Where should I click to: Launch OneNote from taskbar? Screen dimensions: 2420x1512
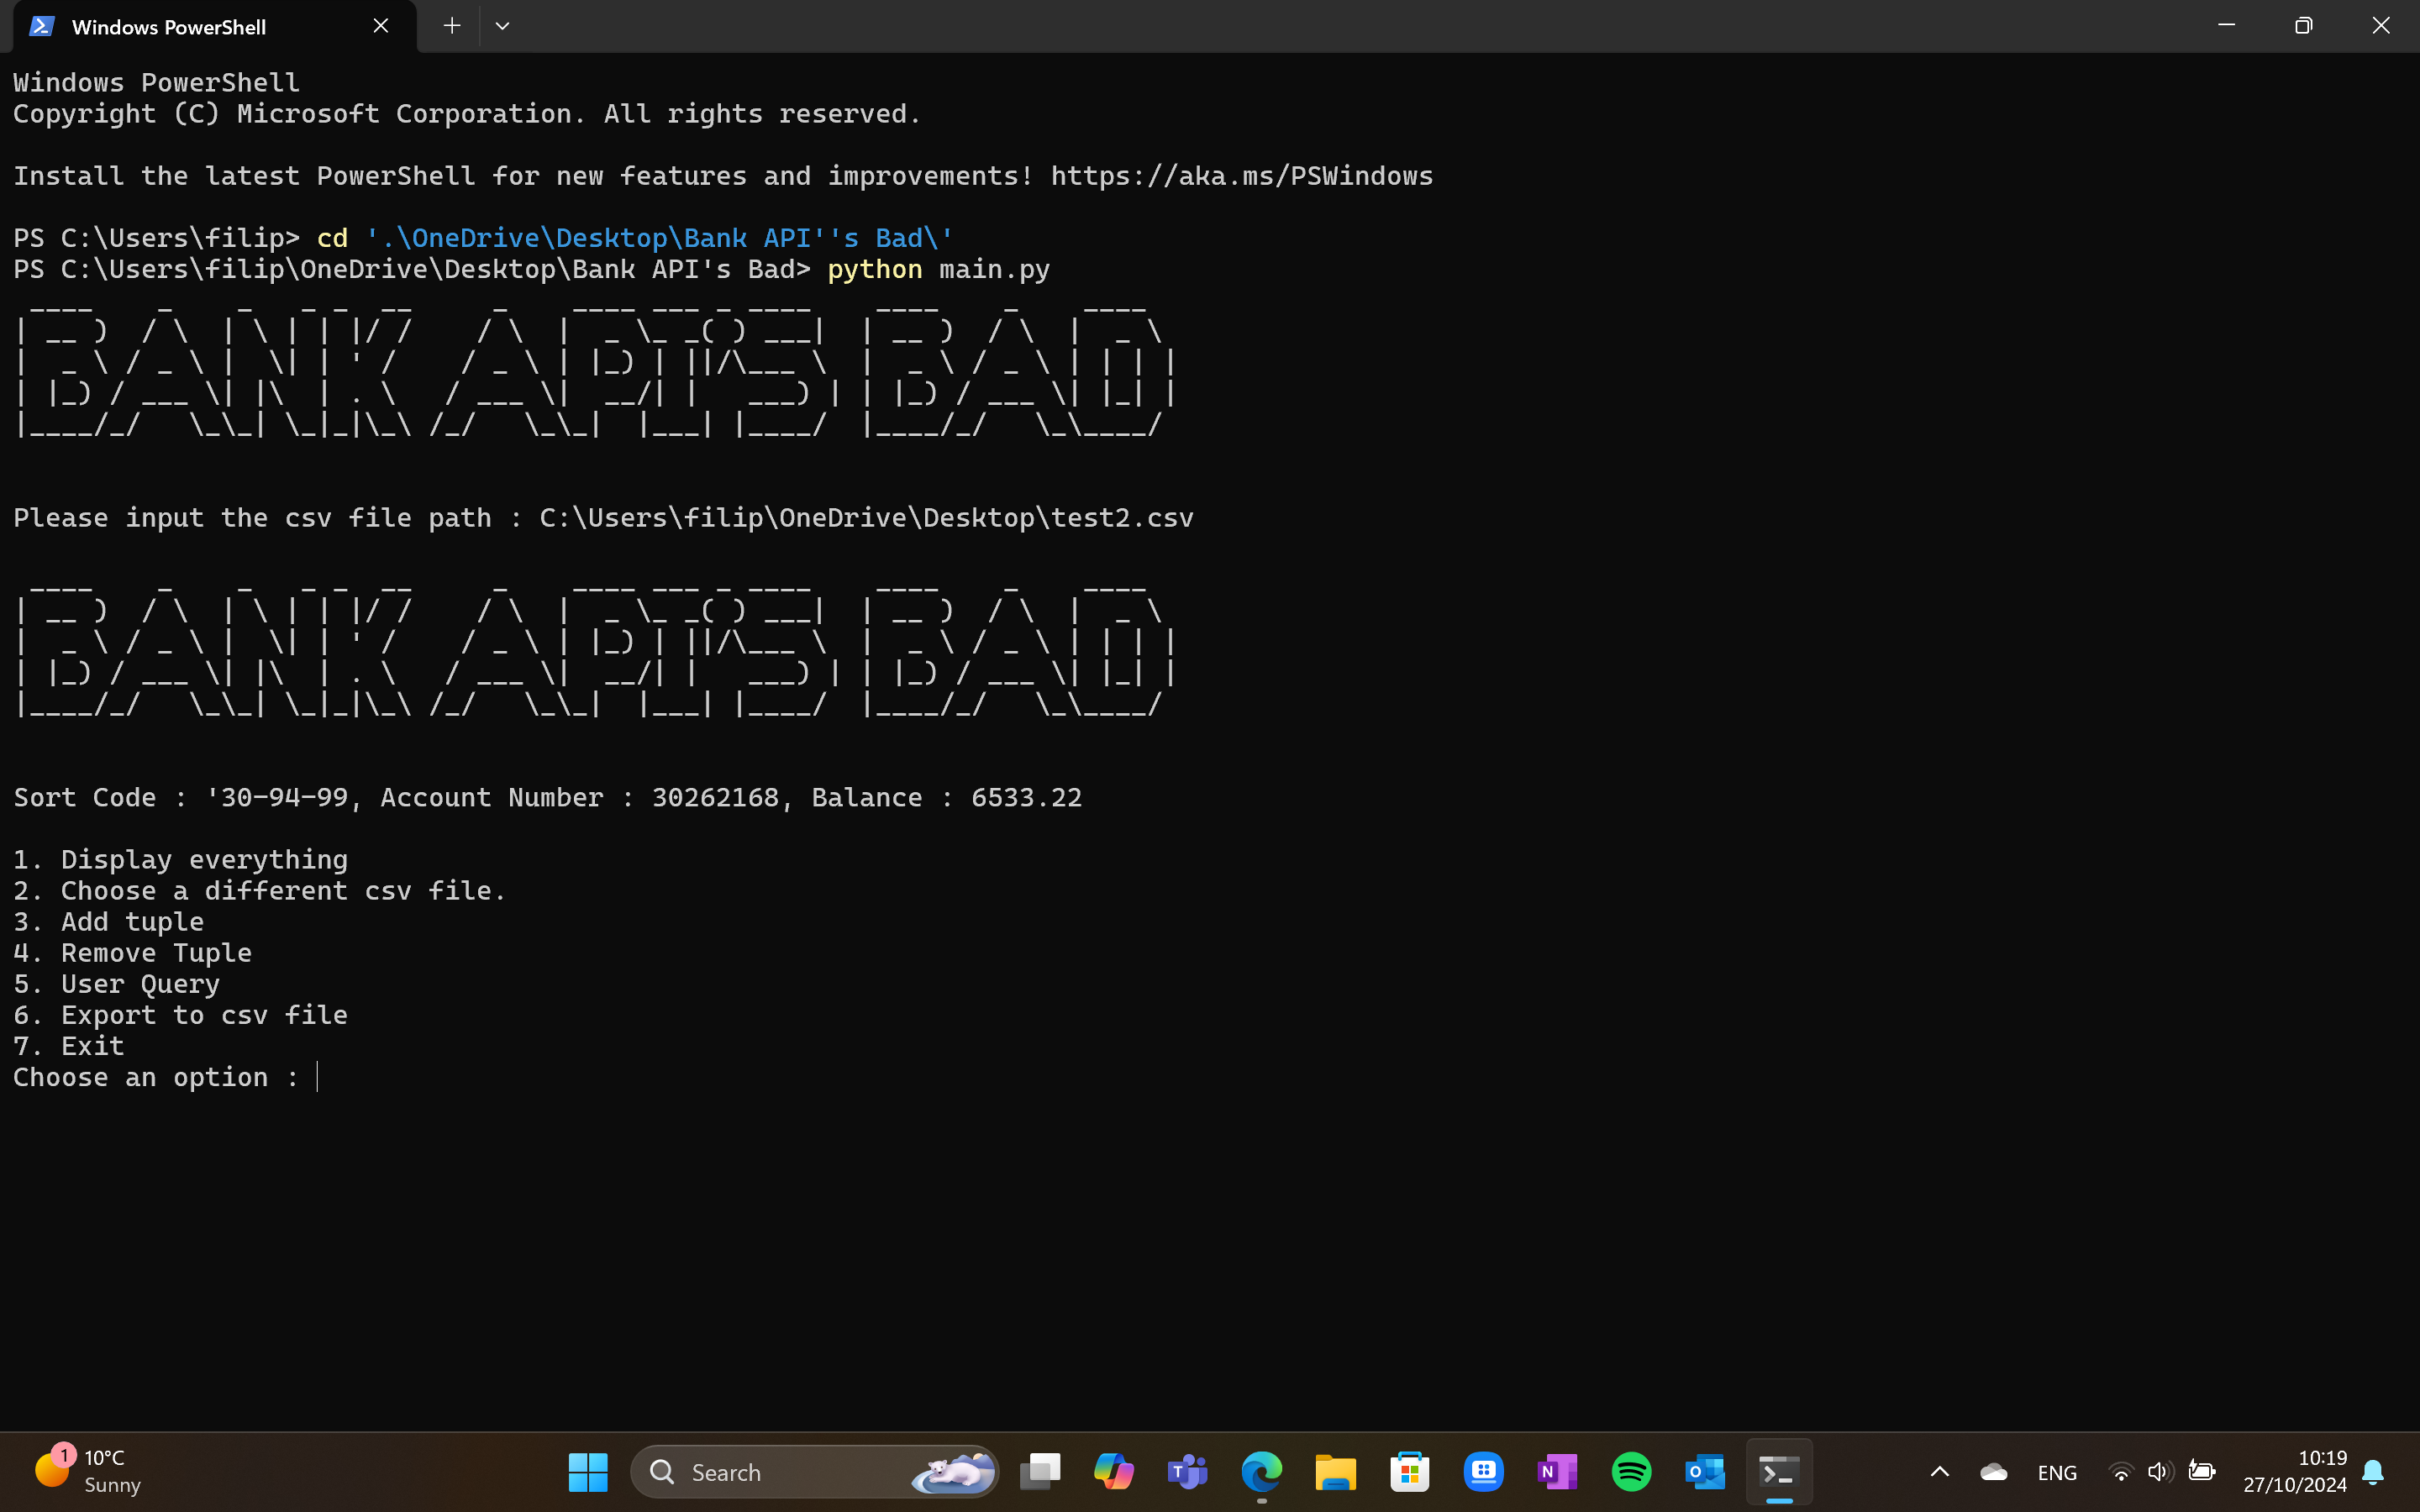coord(1557,1472)
